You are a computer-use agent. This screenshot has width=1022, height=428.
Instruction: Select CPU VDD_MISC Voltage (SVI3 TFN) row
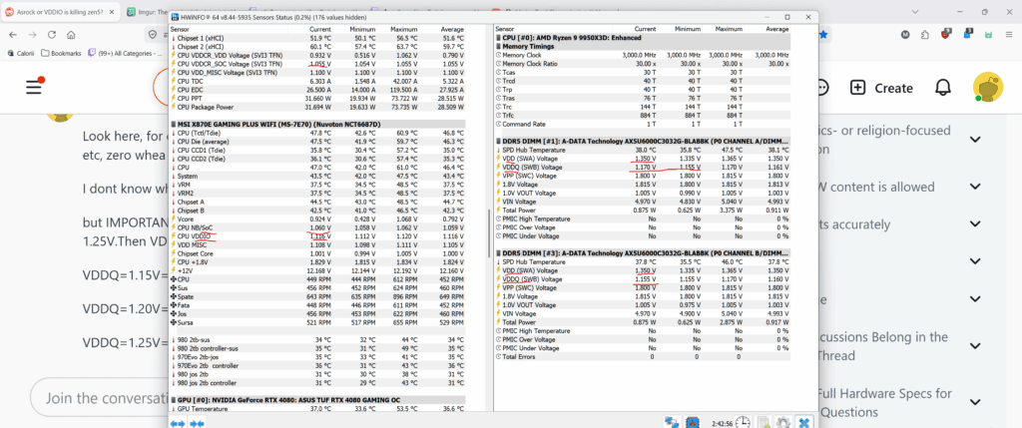317,73
